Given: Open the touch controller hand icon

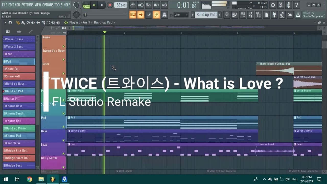Looking at the screenshot, I should pos(290,15).
